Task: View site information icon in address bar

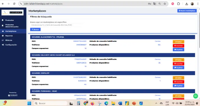Action: pyautogui.click(x=21, y=4)
